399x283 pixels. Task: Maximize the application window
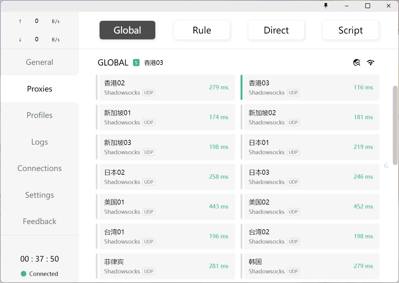(368, 6)
